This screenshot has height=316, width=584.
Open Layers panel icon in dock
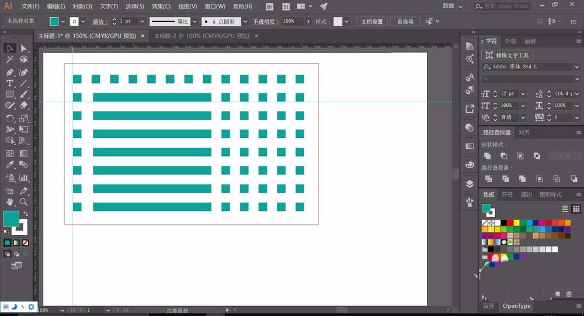point(470,183)
